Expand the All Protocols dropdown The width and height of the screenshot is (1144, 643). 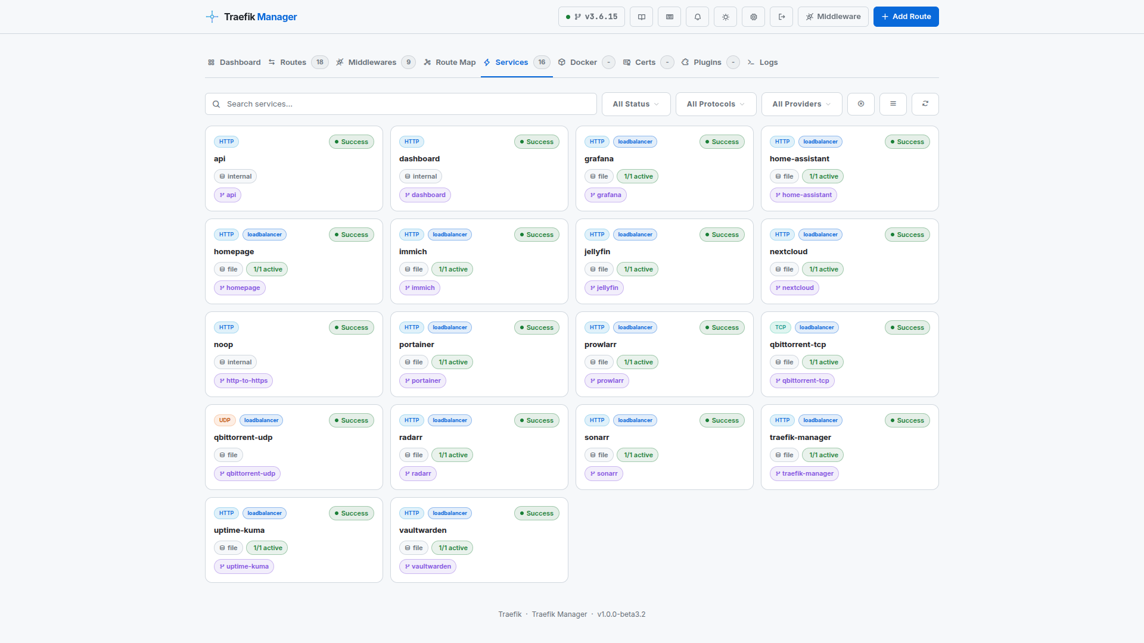(x=716, y=104)
